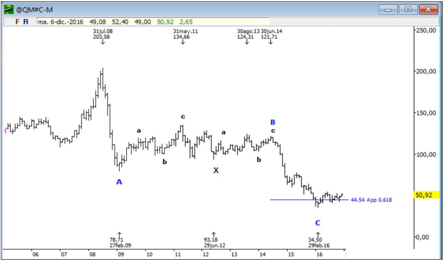Click the date ma. 6-dic.-2016 in data bar
Viewport: 445px width, 261px height.
point(61,22)
